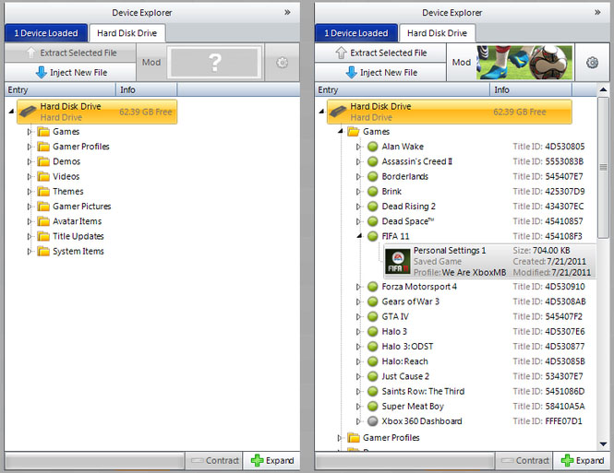Select the FIFA 11 Personal Settings save icon
The width and height of the screenshot is (614, 473).
pyautogui.click(x=398, y=261)
